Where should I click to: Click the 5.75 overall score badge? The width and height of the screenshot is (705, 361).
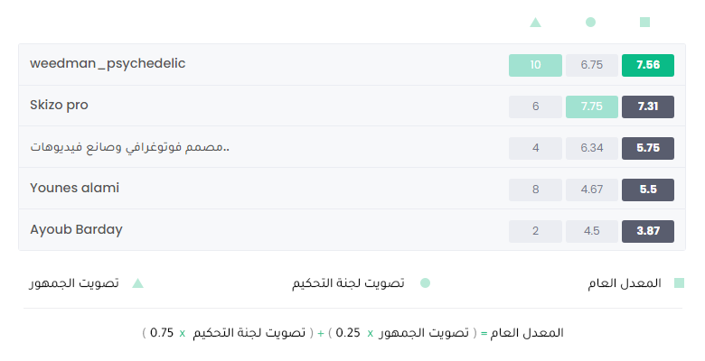pos(648,148)
